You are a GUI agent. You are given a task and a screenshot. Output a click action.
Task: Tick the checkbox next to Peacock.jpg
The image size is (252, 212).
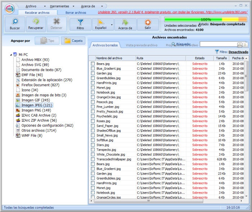pyautogui.click(x=93, y=102)
